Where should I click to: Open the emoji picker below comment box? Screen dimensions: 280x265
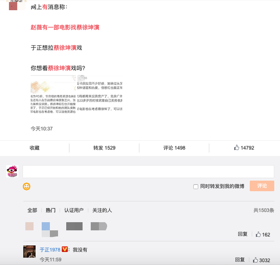point(27,186)
